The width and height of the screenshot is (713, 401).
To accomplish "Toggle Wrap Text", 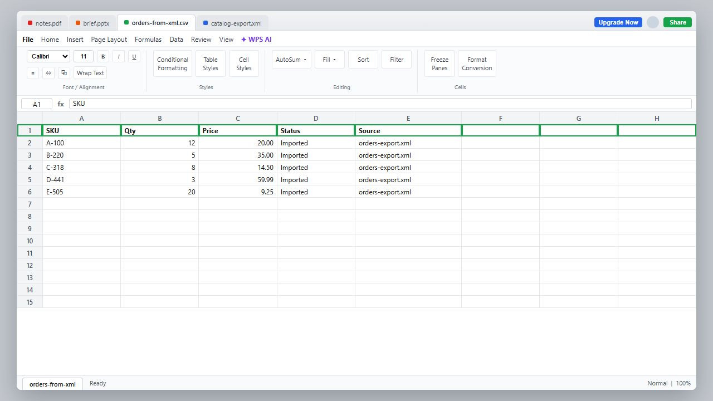I will pos(90,73).
